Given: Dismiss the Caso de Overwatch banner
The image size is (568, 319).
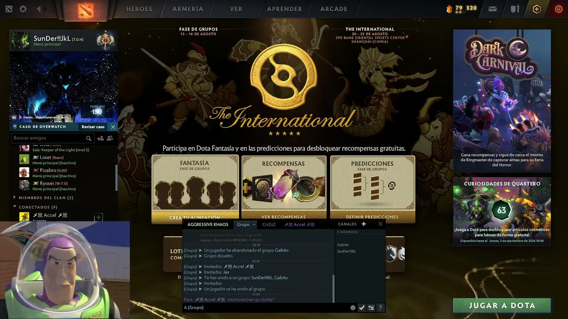Looking at the screenshot, I should pyautogui.click(x=113, y=127).
